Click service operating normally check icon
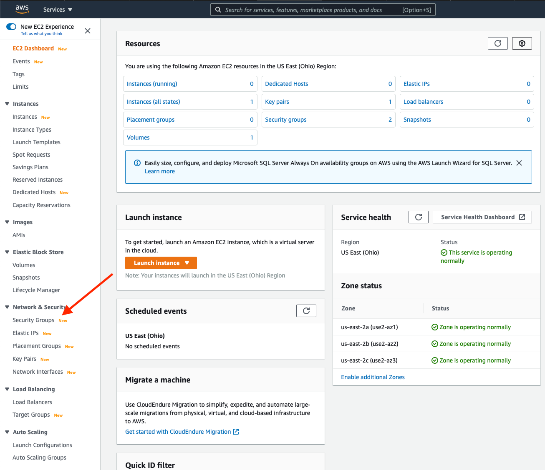The width and height of the screenshot is (545, 470). coord(444,252)
